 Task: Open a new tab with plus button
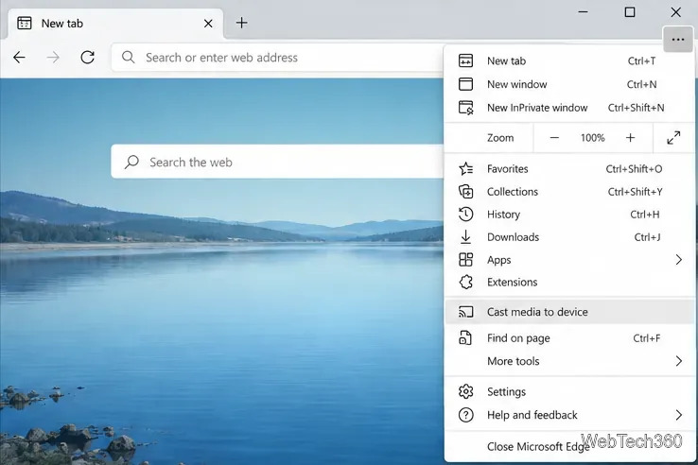click(242, 23)
